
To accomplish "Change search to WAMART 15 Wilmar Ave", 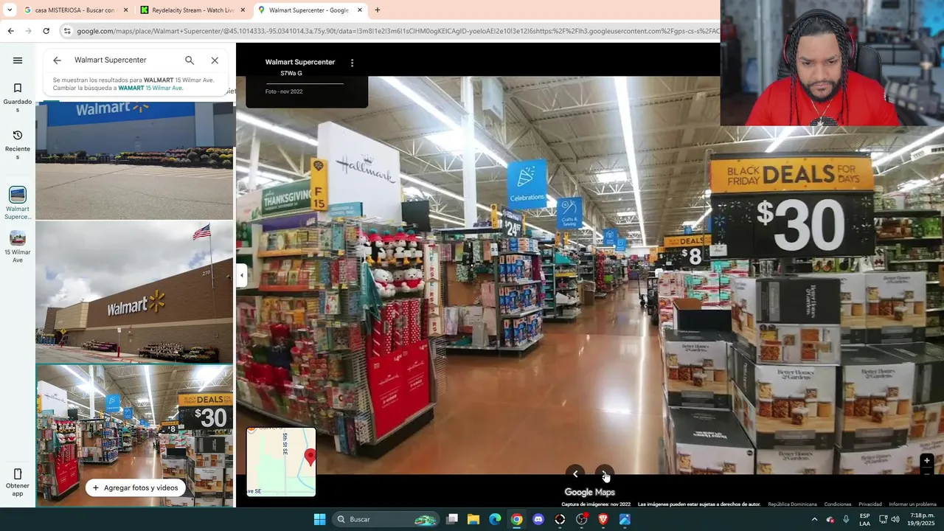I will (150, 88).
